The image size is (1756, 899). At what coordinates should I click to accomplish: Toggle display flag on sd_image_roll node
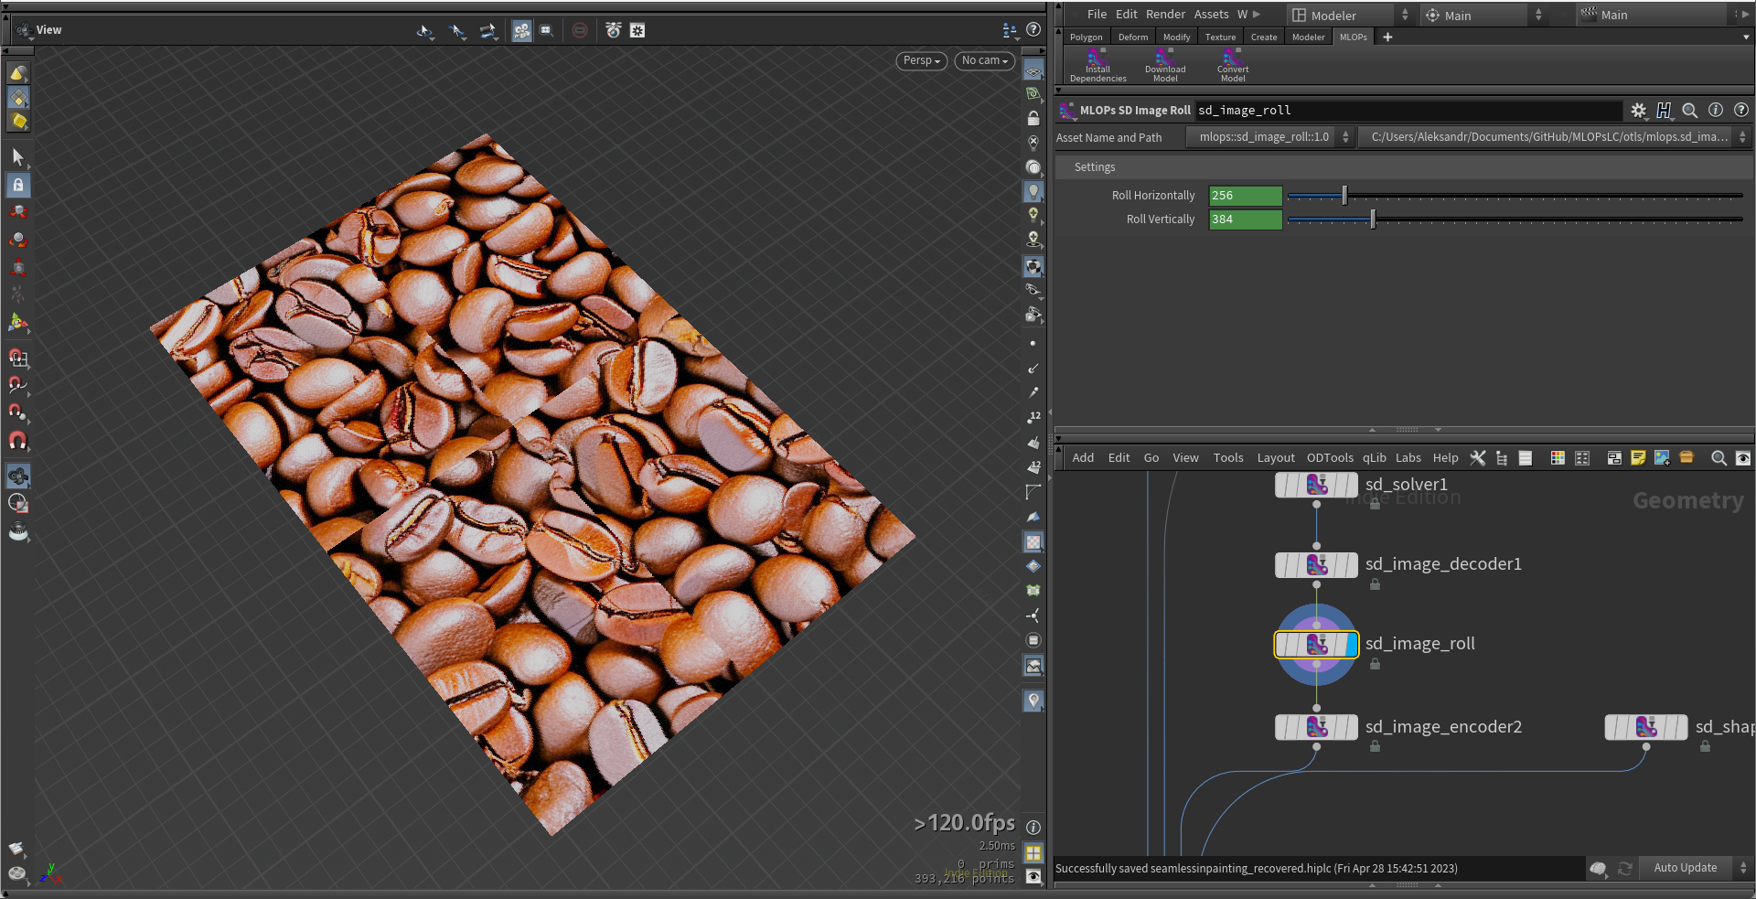(1351, 645)
